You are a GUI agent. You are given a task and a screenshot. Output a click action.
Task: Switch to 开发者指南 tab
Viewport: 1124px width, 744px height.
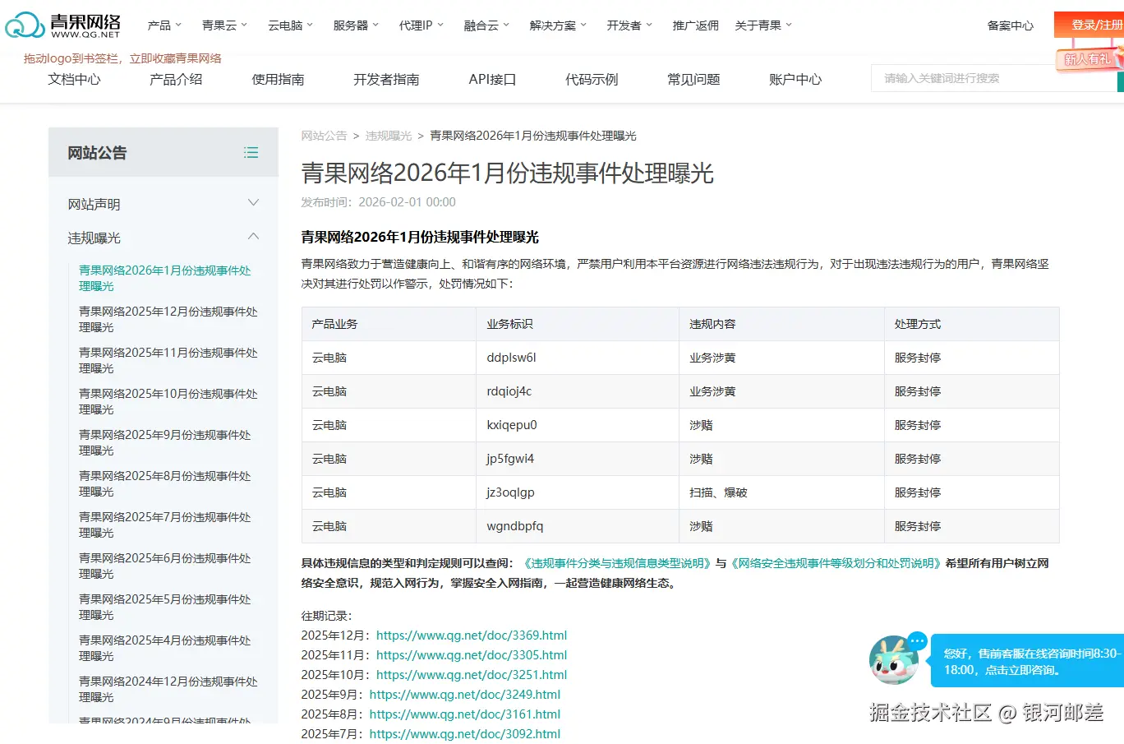[386, 79]
